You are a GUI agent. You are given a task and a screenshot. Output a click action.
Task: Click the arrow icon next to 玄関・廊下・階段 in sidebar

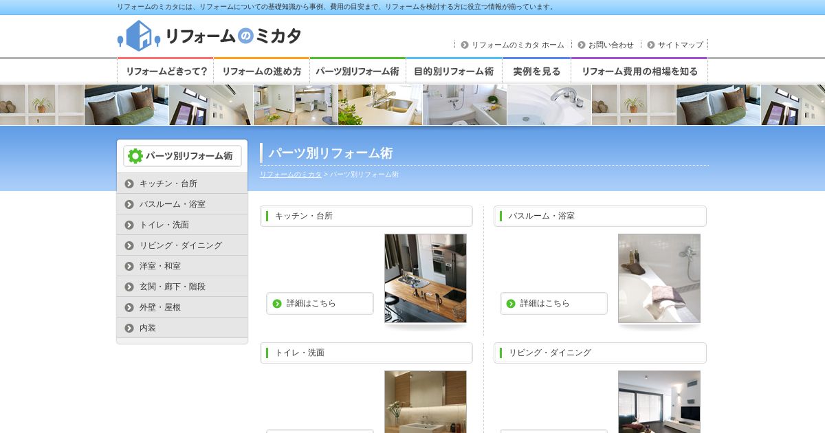pos(129,287)
